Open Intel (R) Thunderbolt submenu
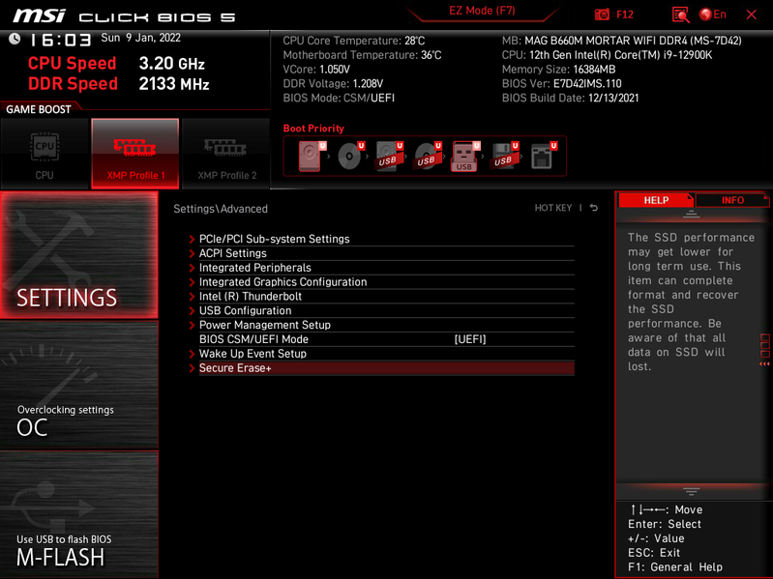Screen dimensions: 773x579 click(x=381, y=296)
